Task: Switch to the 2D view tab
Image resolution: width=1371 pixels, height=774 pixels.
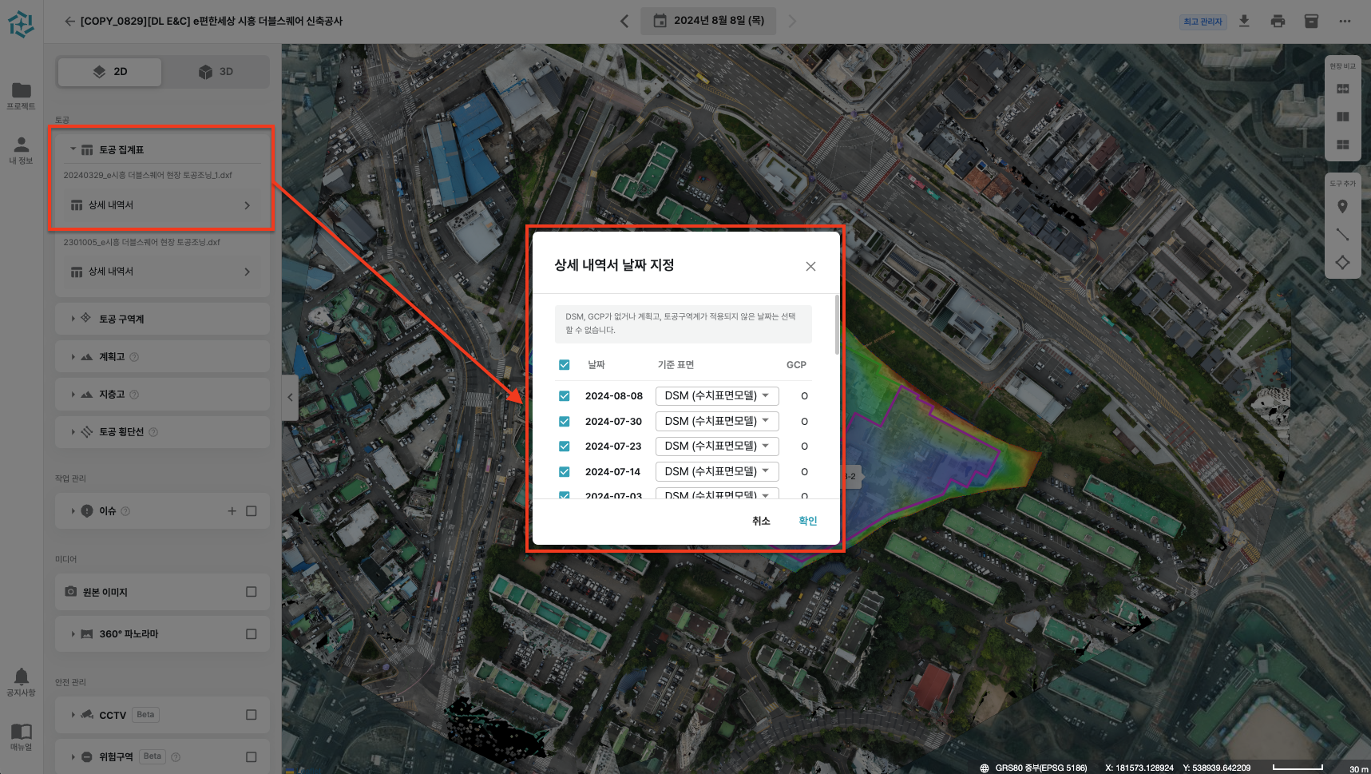Action: [x=110, y=72]
